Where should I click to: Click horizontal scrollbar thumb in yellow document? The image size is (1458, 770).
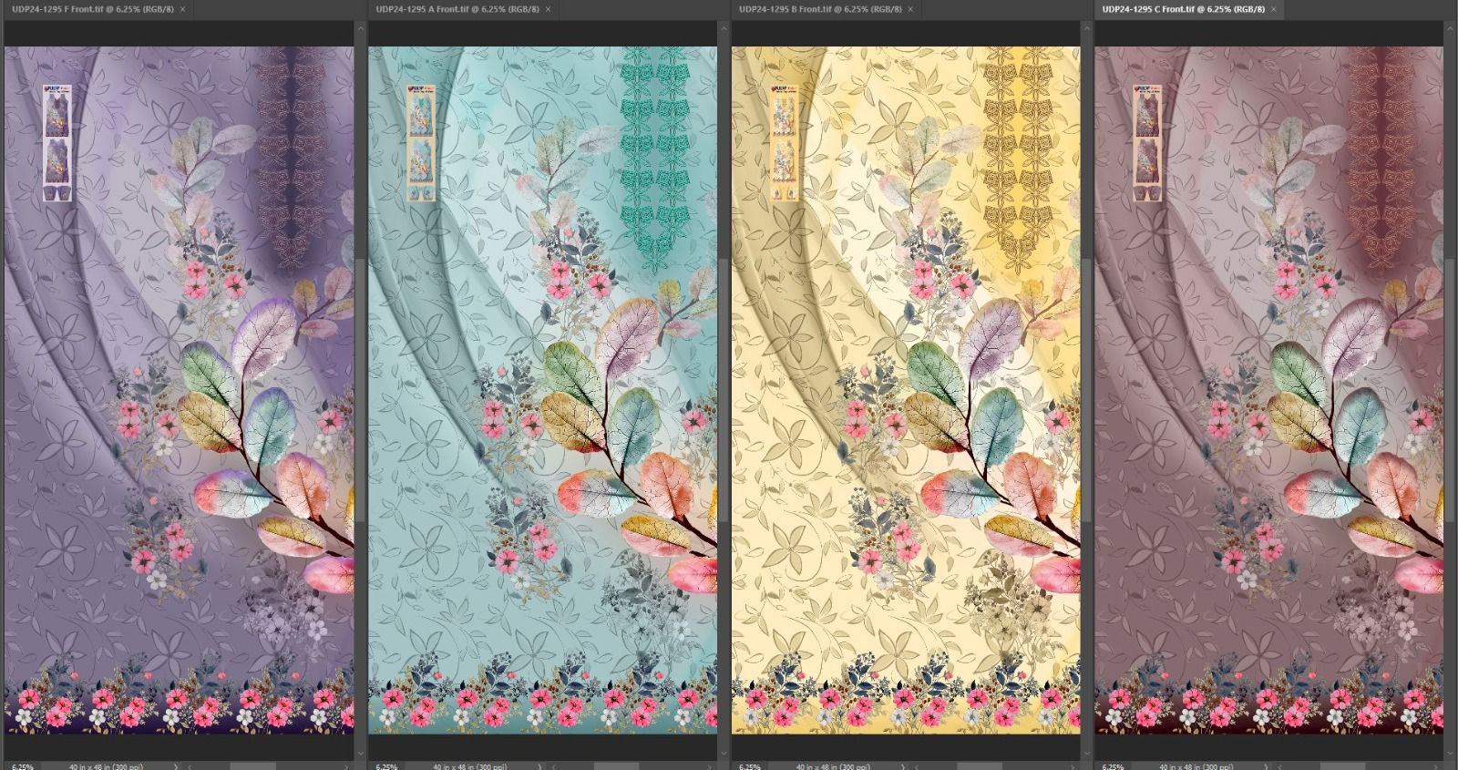[980, 766]
